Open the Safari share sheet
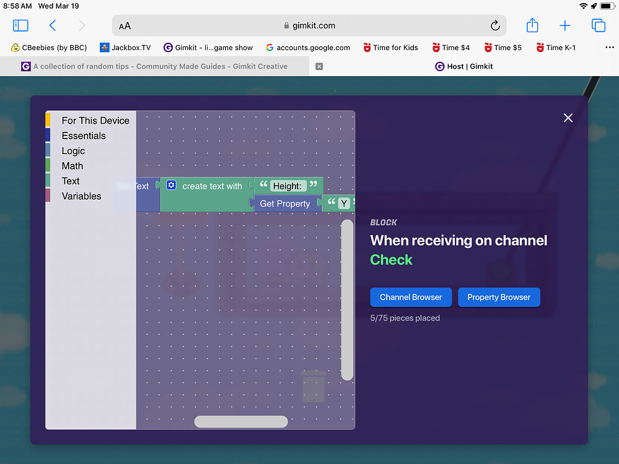Viewport: 619px width, 464px height. (x=532, y=25)
